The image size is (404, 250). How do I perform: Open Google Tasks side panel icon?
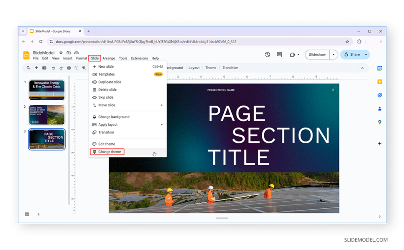coord(379,95)
